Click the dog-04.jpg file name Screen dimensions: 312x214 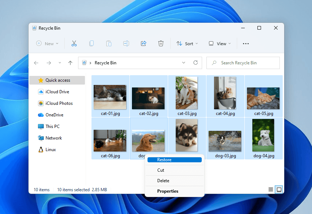pyautogui.click(x=264, y=156)
